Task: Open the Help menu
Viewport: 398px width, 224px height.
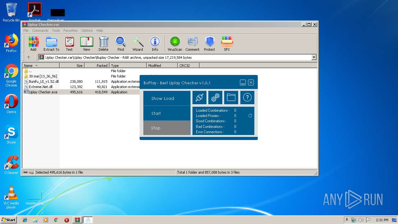Action: tap(99, 30)
